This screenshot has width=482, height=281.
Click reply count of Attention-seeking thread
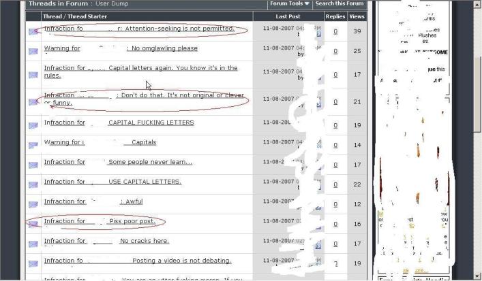tap(335, 31)
